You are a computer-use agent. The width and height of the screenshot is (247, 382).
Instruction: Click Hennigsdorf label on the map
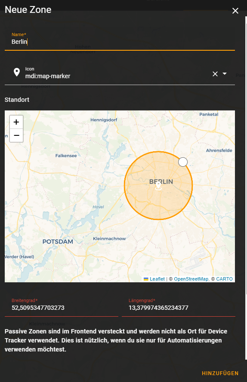(x=104, y=120)
